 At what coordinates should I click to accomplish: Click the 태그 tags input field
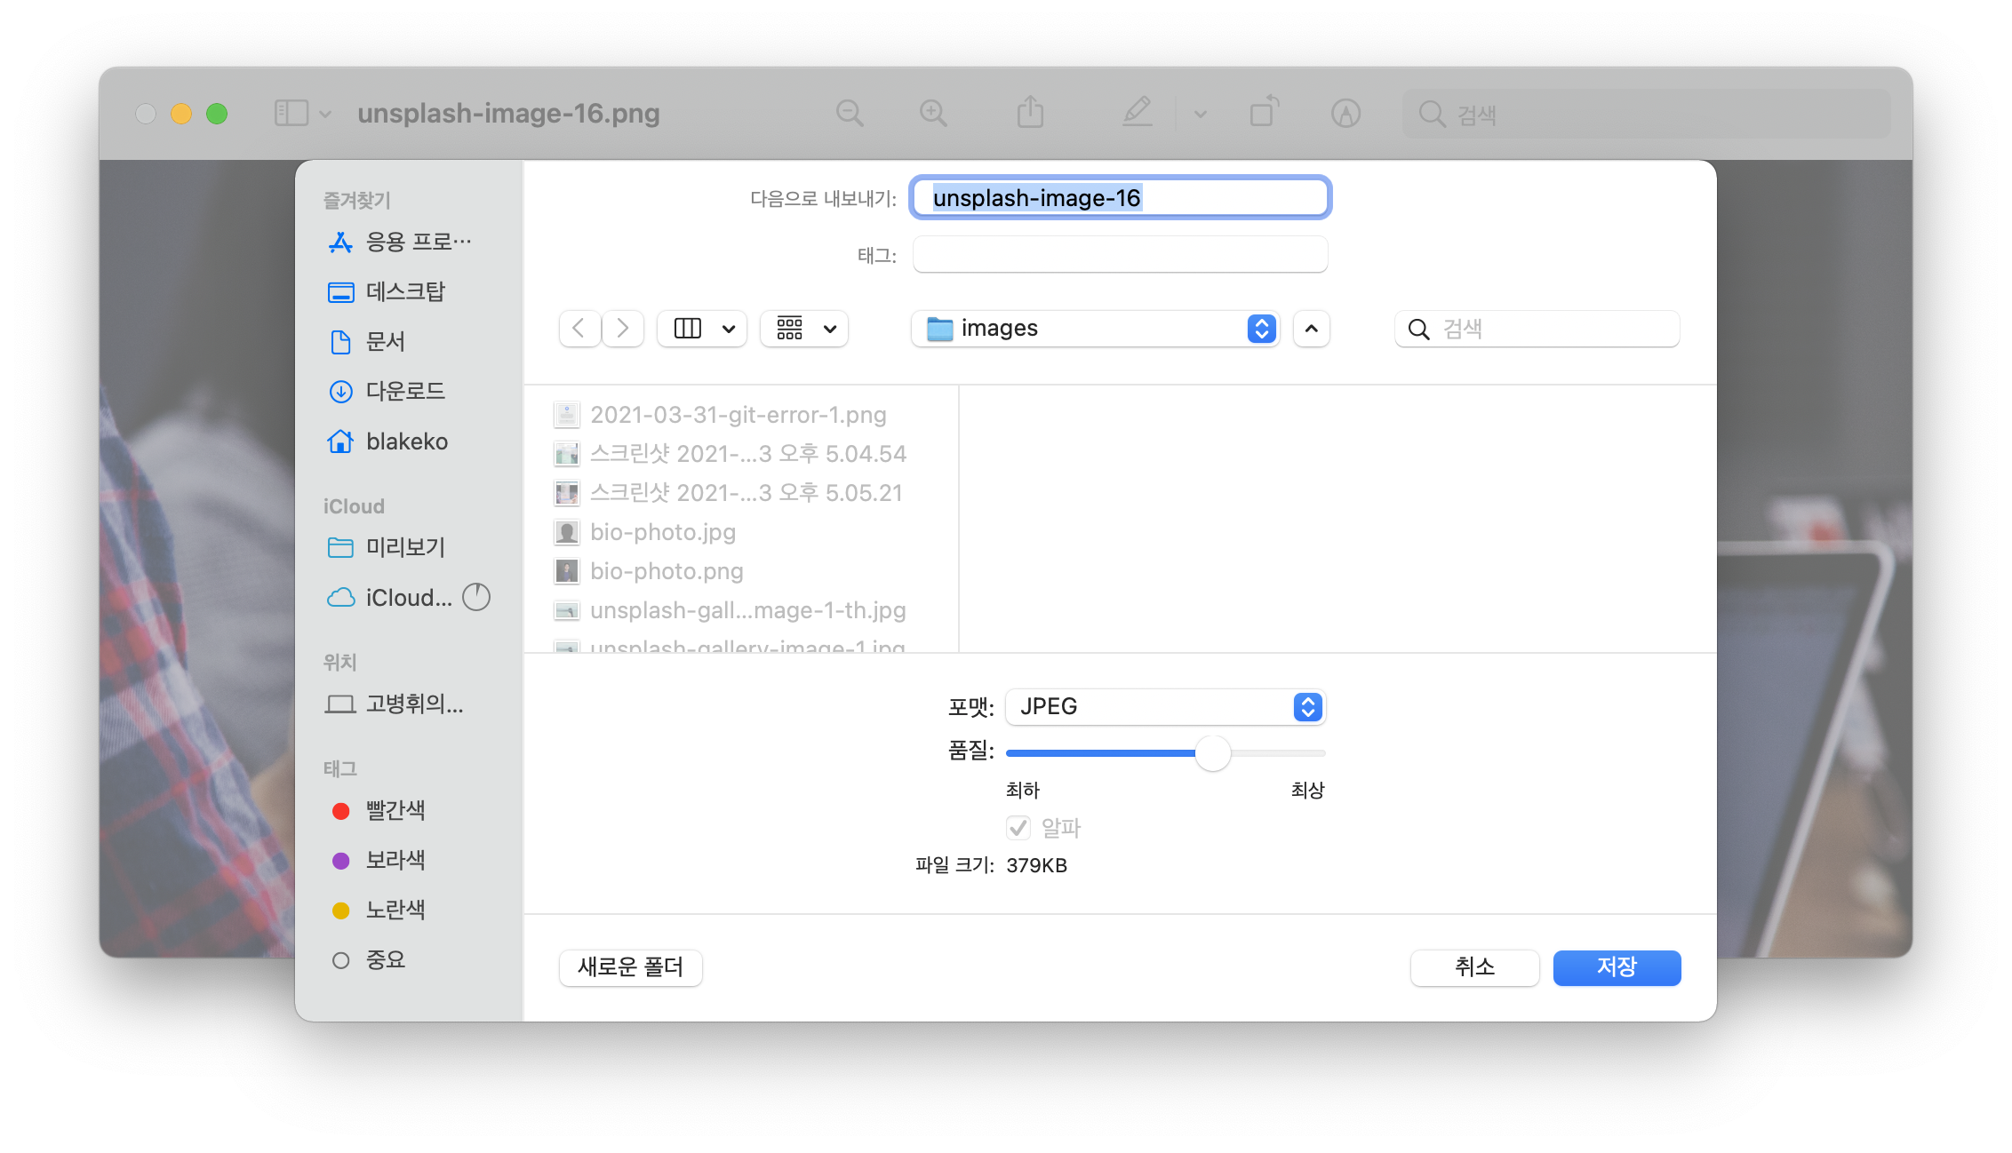[1120, 255]
